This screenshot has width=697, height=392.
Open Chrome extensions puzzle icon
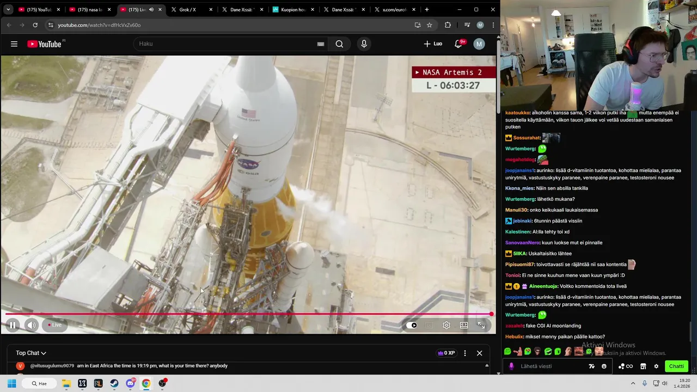[448, 25]
